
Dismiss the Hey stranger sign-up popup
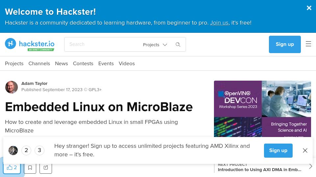pyautogui.click(x=305, y=150)
